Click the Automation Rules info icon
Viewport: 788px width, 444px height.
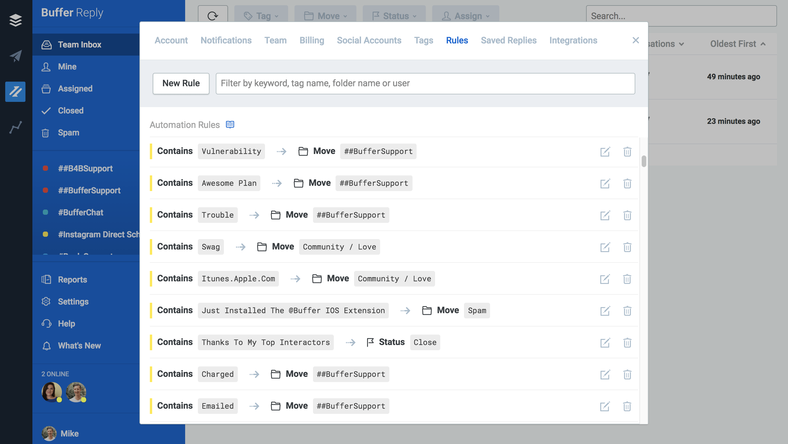tap(230, 124)
